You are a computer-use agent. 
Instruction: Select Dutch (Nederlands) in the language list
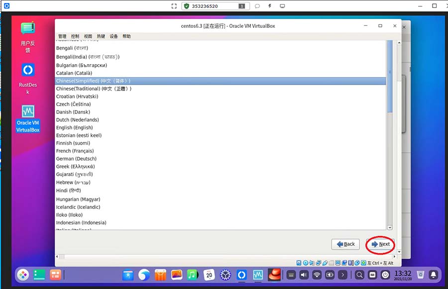coord(221,120)
